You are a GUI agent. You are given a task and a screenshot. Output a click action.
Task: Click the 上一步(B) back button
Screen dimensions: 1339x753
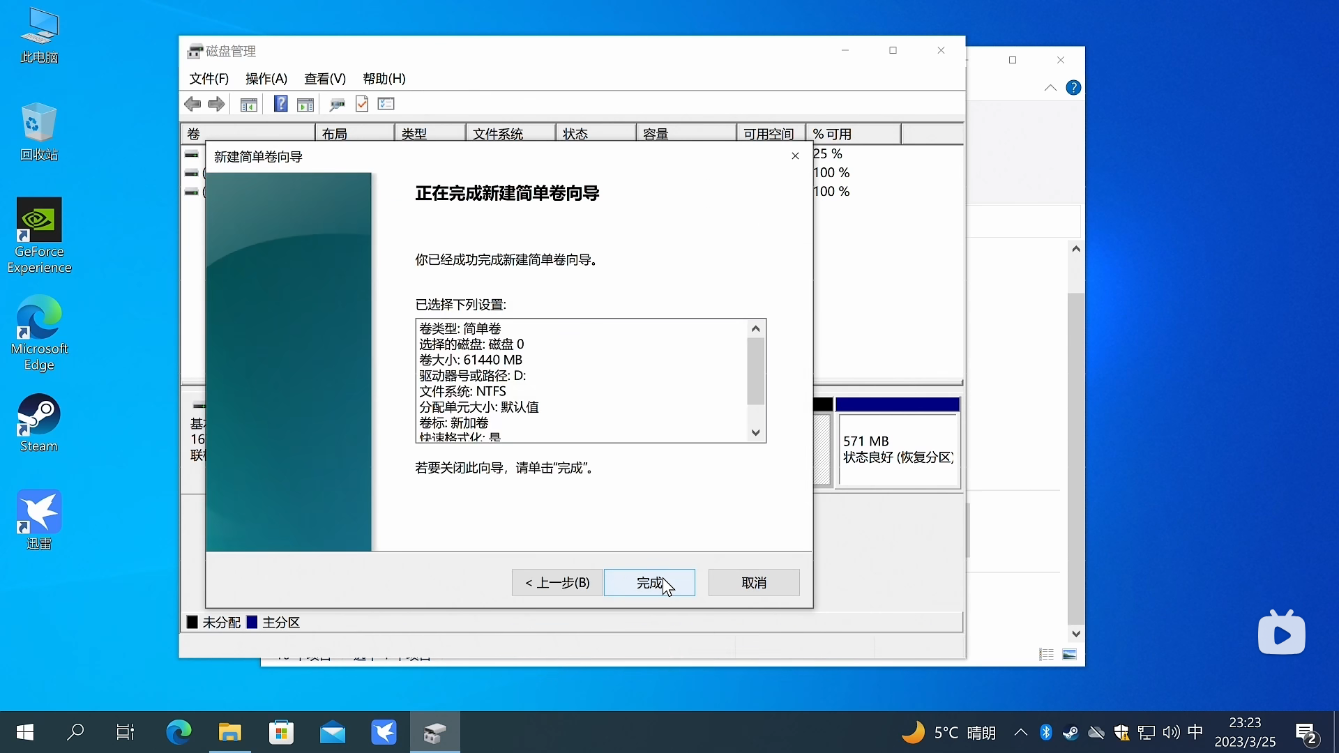[557, 582]
